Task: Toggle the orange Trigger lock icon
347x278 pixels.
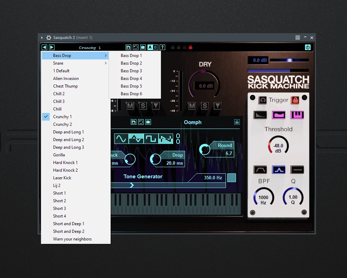Action: point(295,100)
